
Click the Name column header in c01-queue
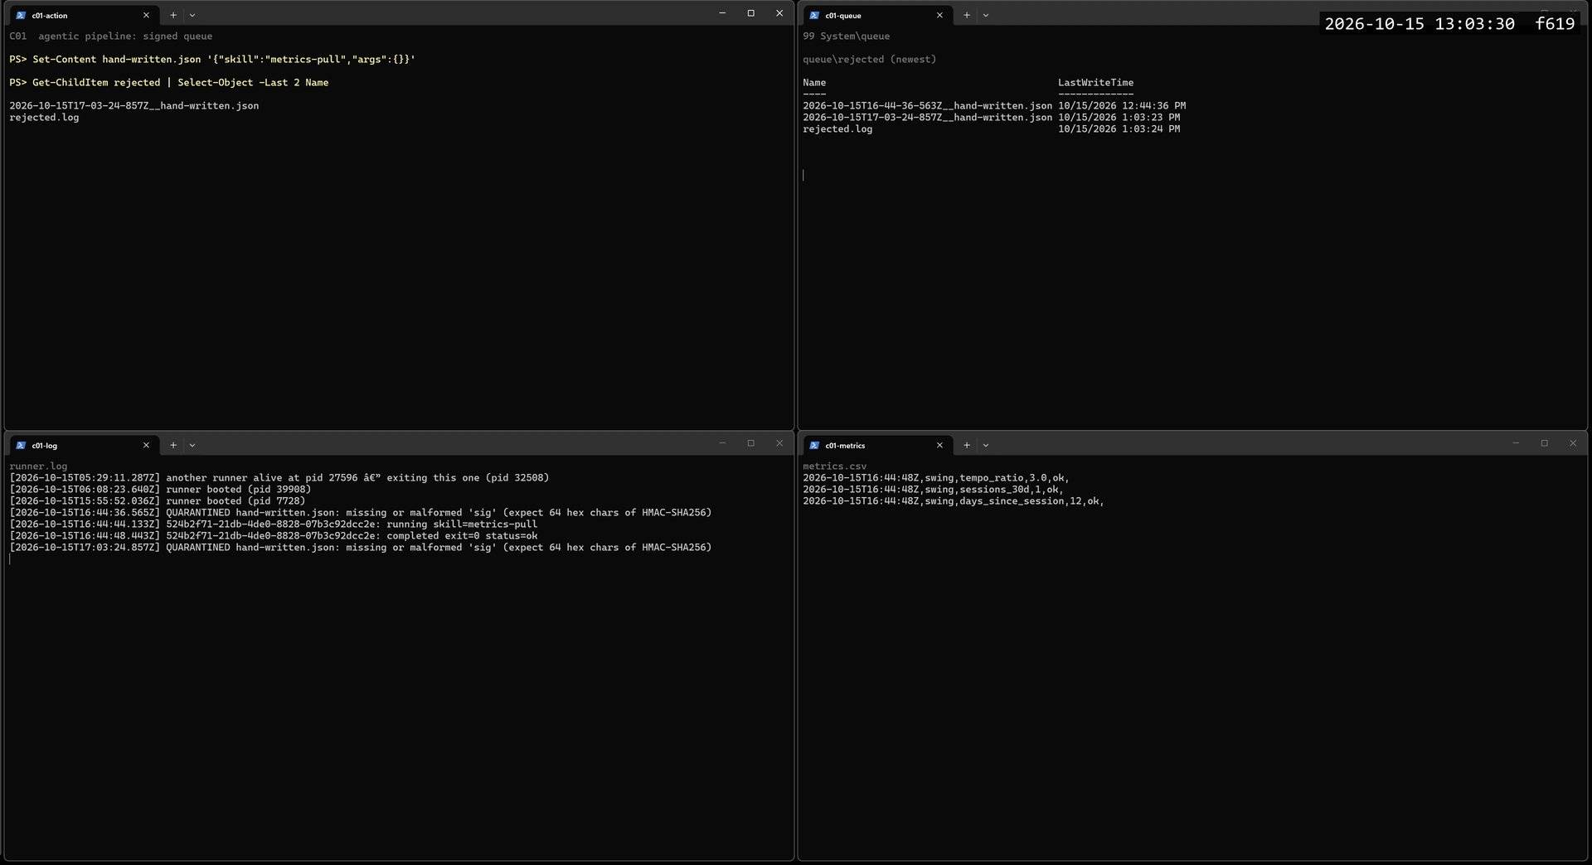[x=814, y=83]
